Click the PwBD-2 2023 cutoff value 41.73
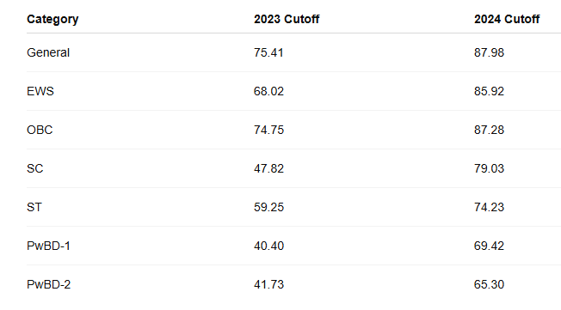 [268, 284]
